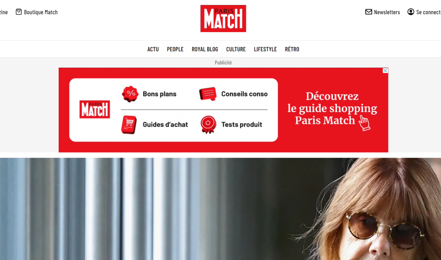Open the article photo of the woman in sunglasses
Image resolution: width=441 pixels, height=260 pixels.
point(220,209)
